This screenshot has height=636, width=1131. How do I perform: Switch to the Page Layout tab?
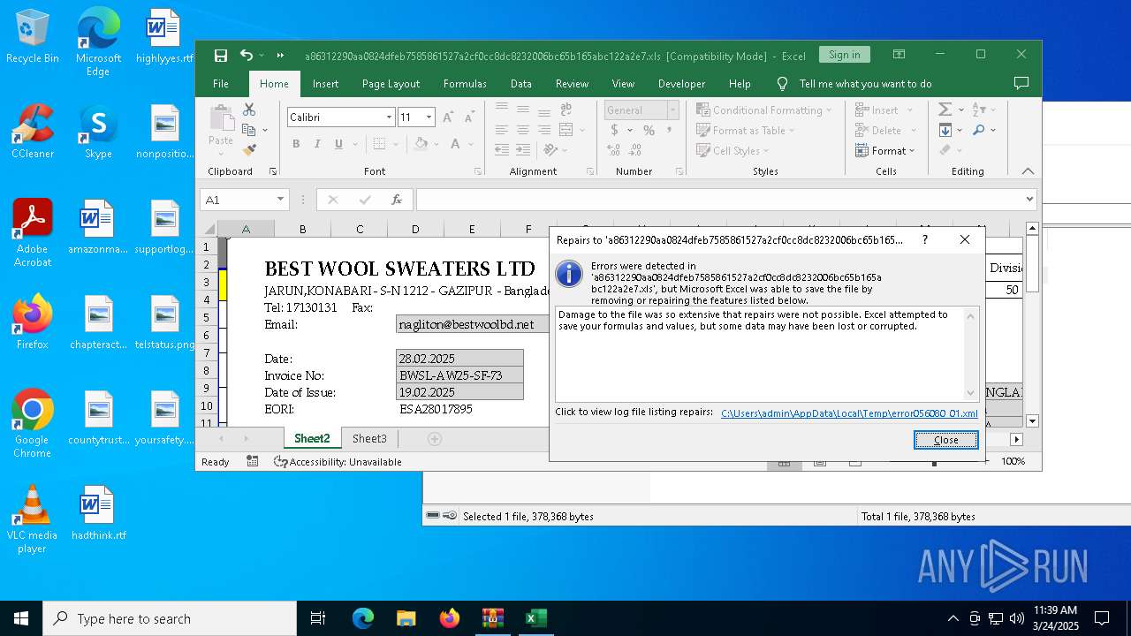click(x=391, y=83)
